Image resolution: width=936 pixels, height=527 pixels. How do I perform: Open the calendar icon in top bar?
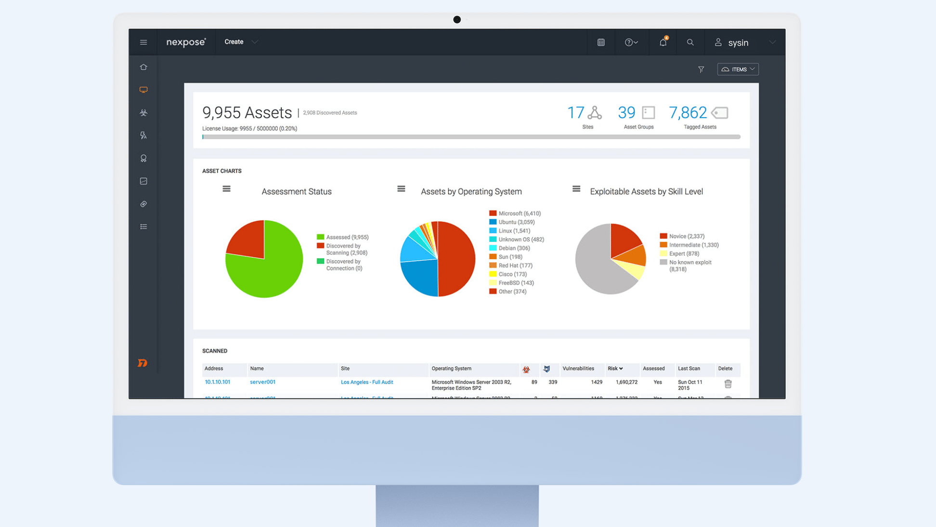(x=601, y=42)
